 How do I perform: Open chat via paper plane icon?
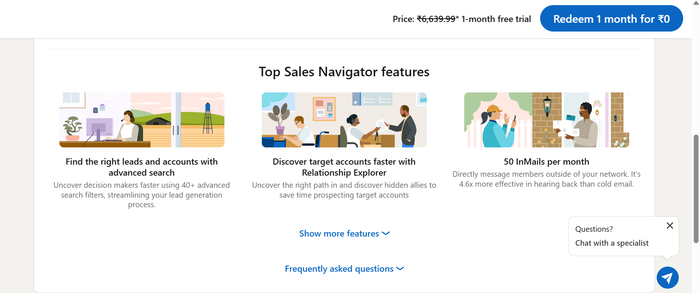tap(667, 278)
